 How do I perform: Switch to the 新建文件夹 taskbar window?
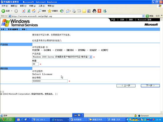pyautogui.click(x=97, y=120)
